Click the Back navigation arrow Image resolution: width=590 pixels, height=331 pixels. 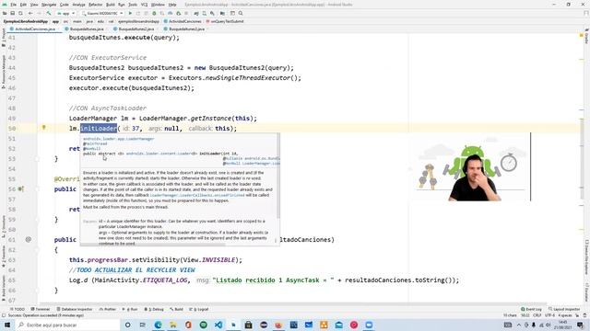click(x=30, y=13)
